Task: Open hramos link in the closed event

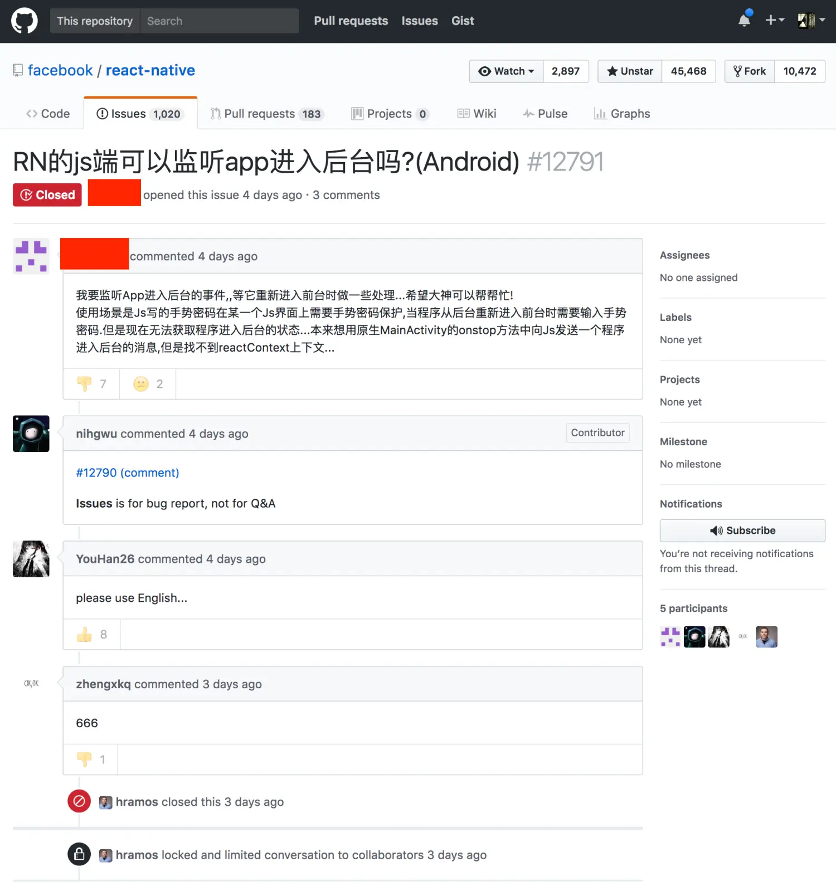Action: [137, 802]
